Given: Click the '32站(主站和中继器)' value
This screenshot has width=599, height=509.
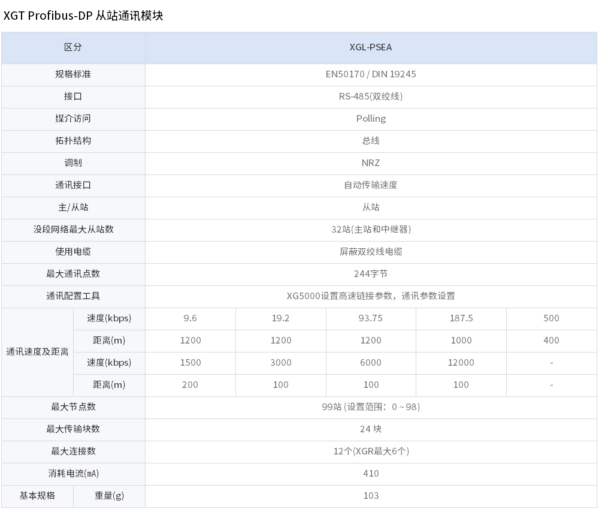Looking at the screenshot, I should coord(371,230).
